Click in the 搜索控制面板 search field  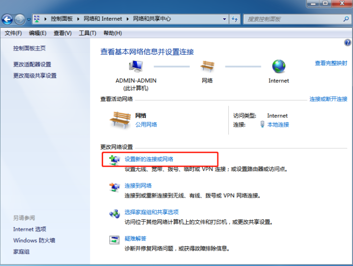click(293, 19)
